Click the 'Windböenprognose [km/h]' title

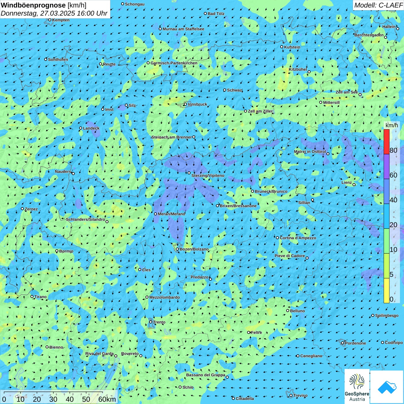pyautogui.click(x=44, y=5)
